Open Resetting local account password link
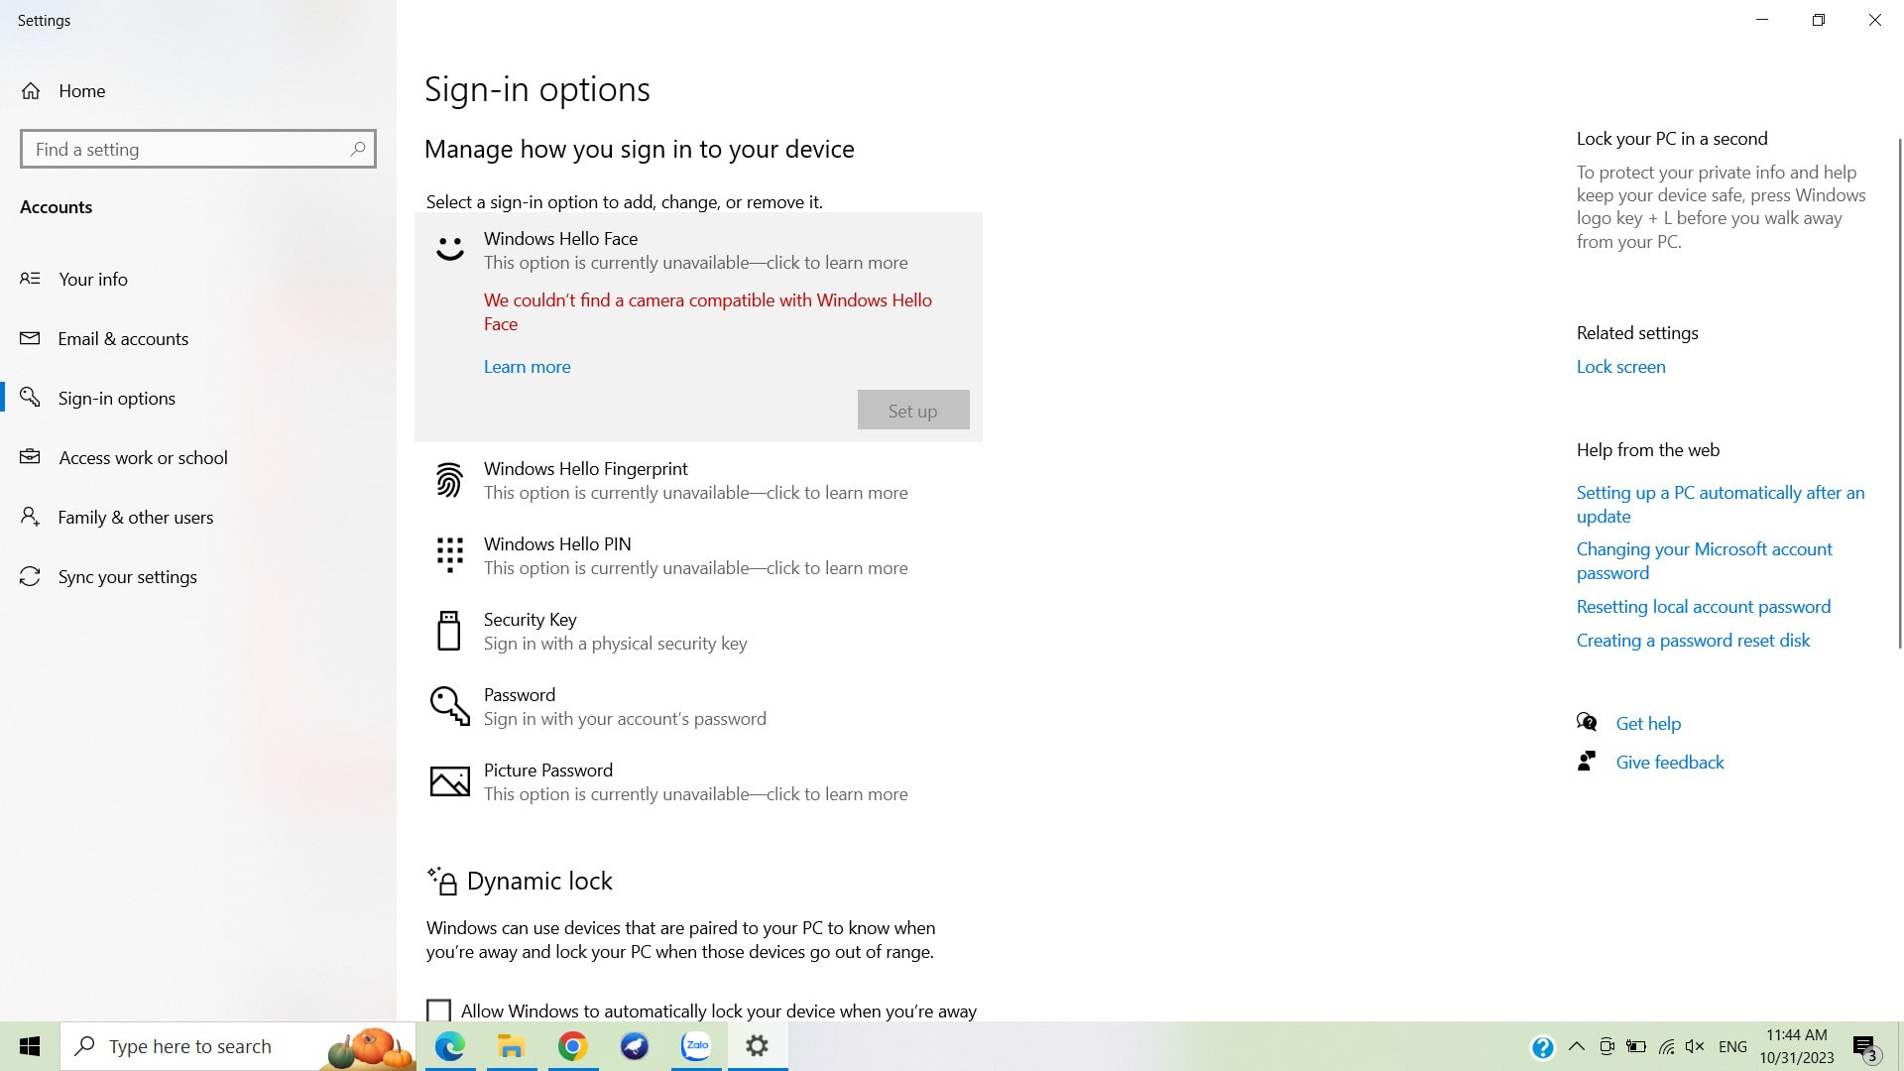This screenshot has height=1071, width=1904. click(x=1703, y=606)
